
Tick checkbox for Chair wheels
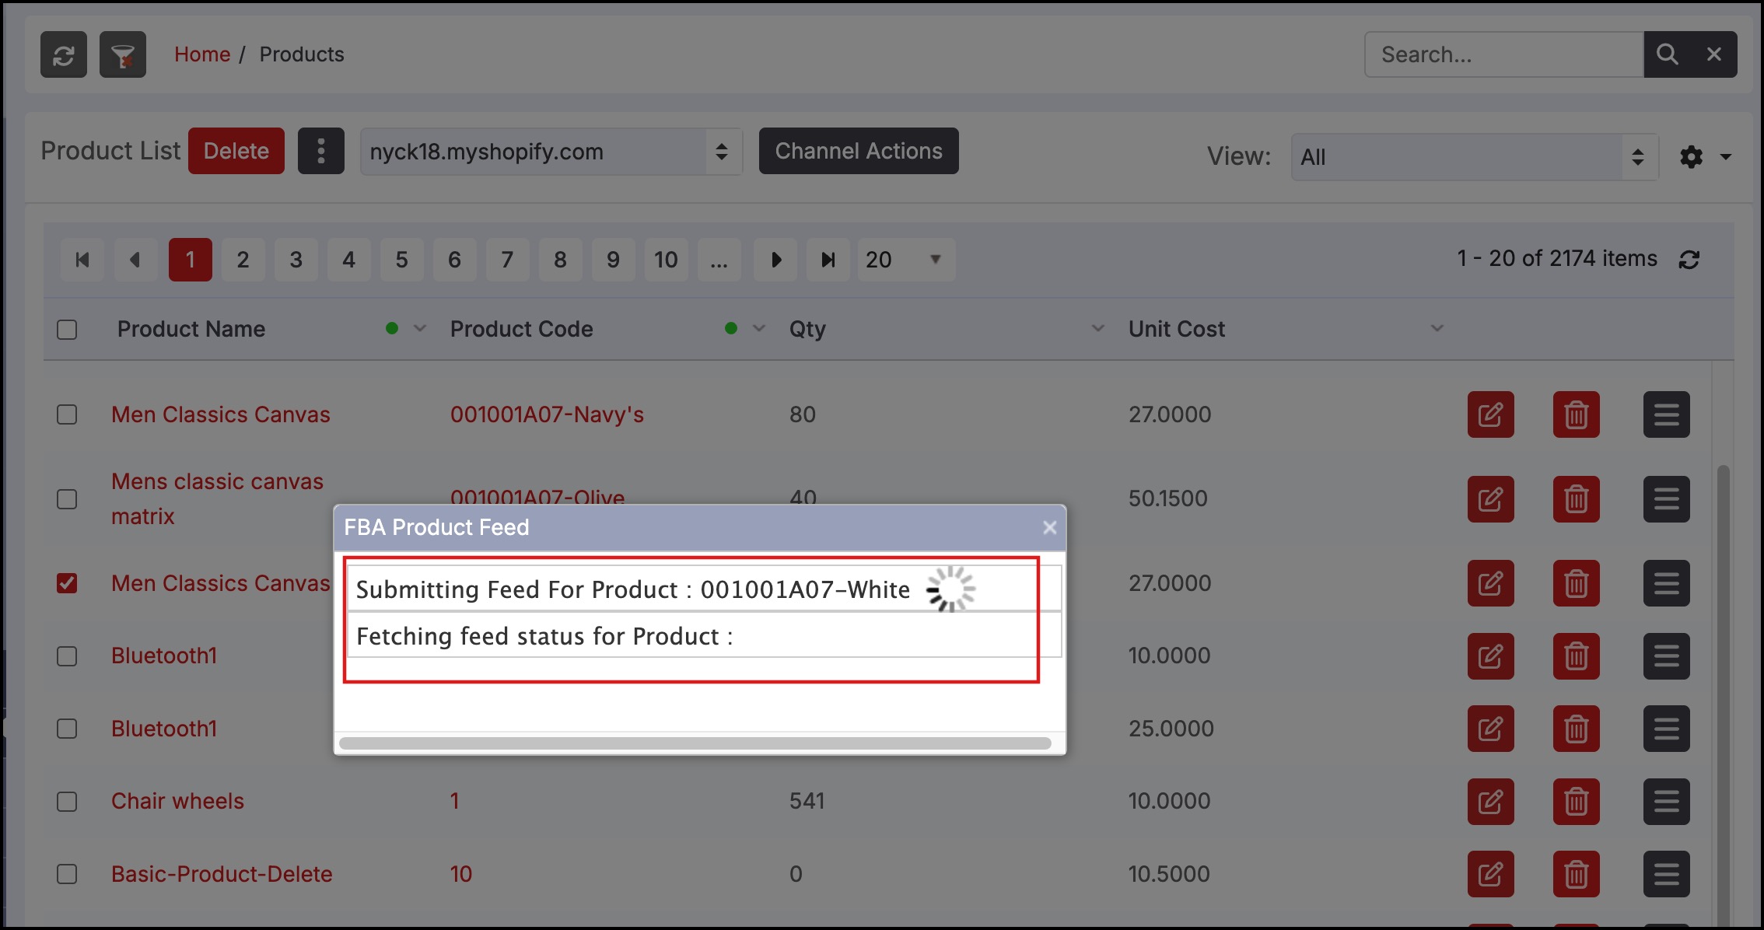[x=67, y=801]
